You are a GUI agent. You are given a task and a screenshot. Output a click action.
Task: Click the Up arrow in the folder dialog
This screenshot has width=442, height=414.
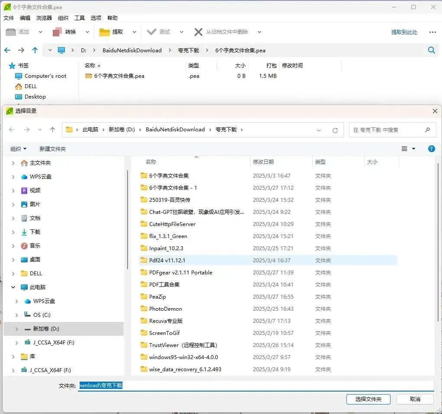(52, 130)
